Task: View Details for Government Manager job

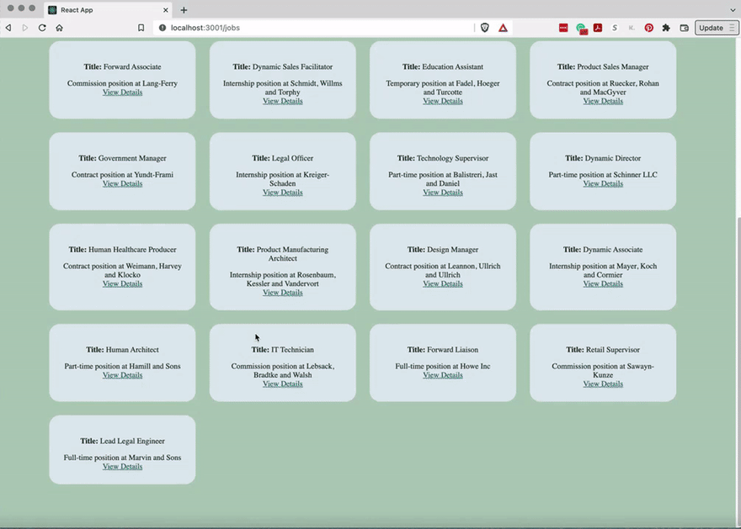Action: coord(122,183)
